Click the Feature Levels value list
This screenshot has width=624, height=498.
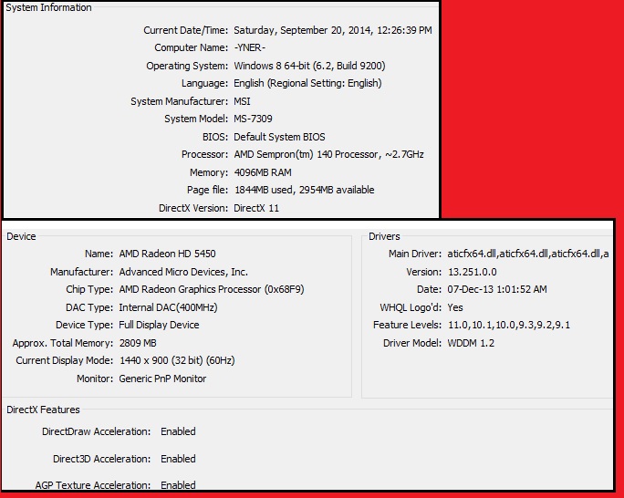coord(509,325)
